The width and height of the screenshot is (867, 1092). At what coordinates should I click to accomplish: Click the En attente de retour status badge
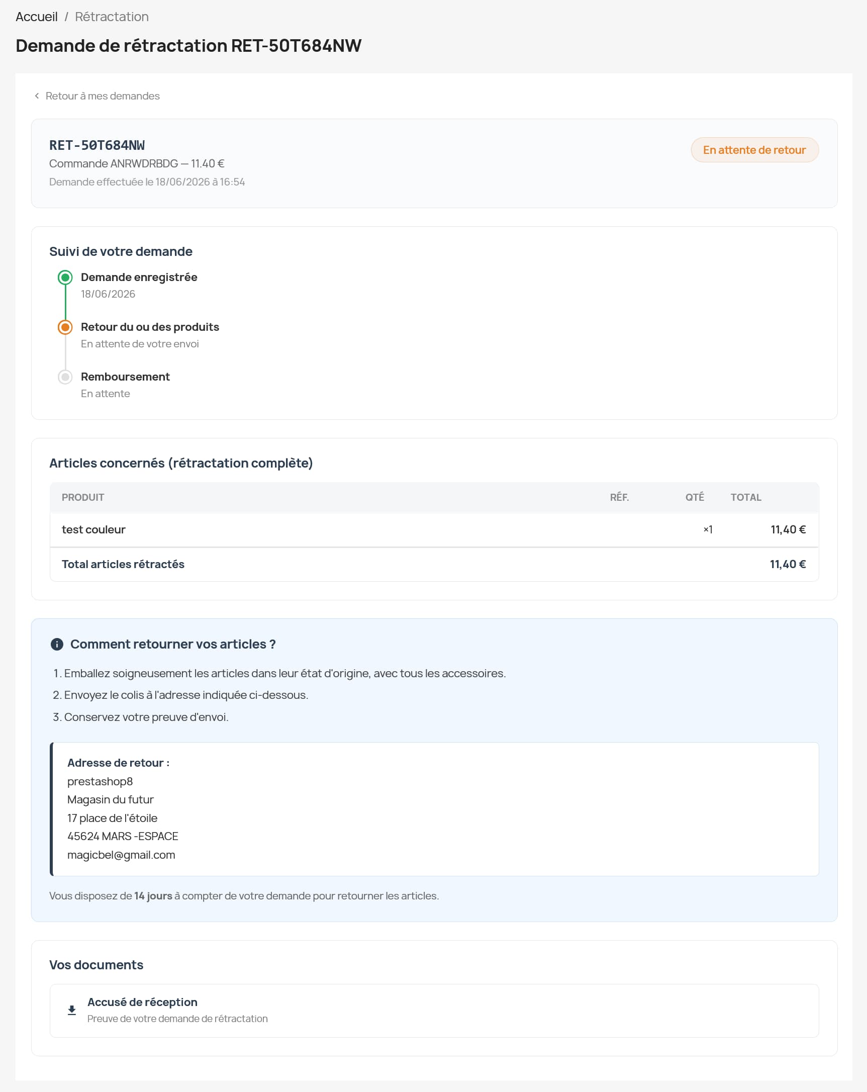(754, 150)
